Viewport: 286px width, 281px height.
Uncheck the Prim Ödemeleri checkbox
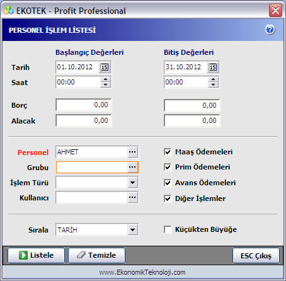coord(168,167)
